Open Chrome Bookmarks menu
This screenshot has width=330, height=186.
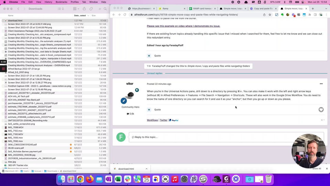point(61,2)
